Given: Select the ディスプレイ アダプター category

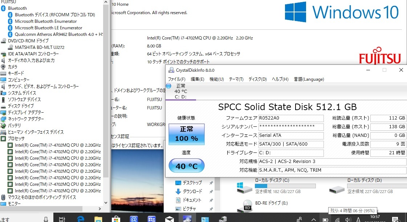Looking at the screenshot, I should 26,112.
